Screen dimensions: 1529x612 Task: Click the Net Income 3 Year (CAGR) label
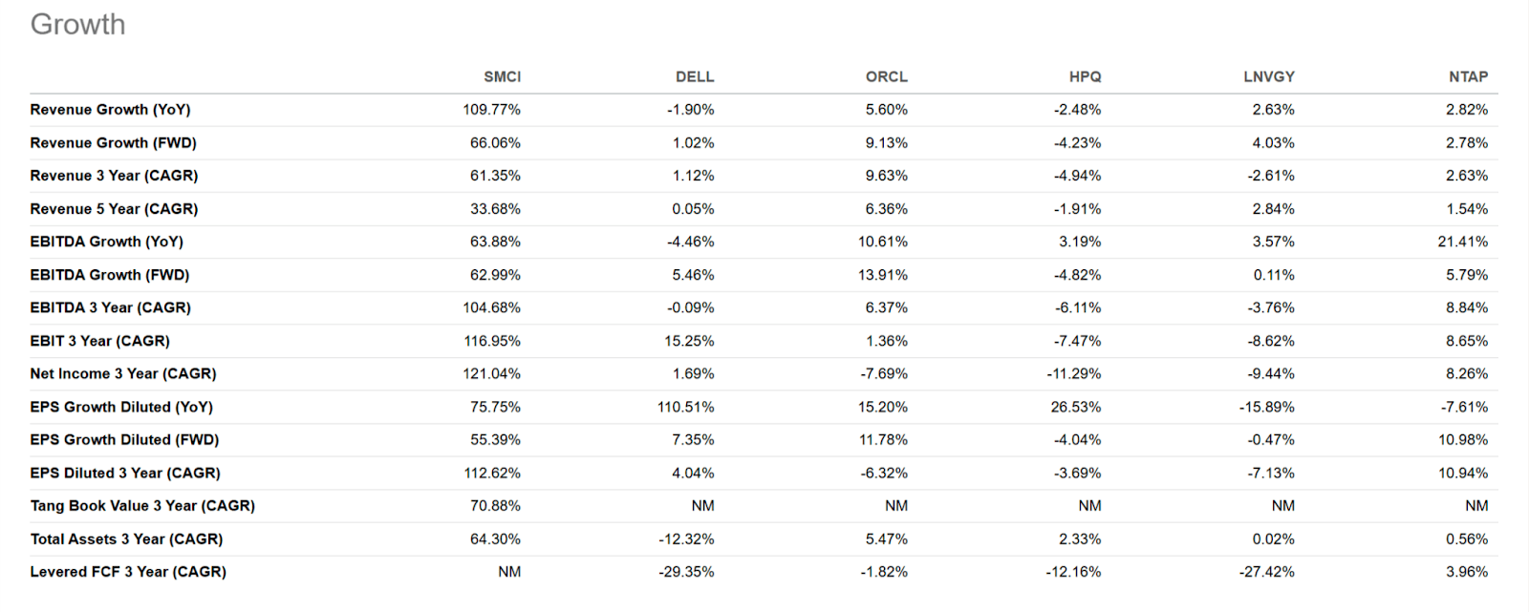pos(123,374)
